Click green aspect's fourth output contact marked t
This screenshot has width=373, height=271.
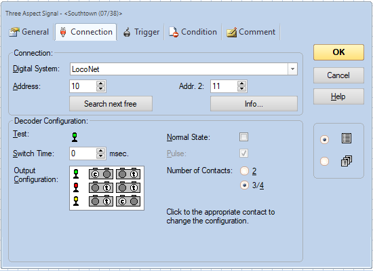click(x=134, y=175)
